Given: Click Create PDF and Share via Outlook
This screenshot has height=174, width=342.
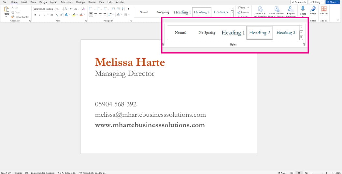Looking at the screenshot, I should pos(276,12).
